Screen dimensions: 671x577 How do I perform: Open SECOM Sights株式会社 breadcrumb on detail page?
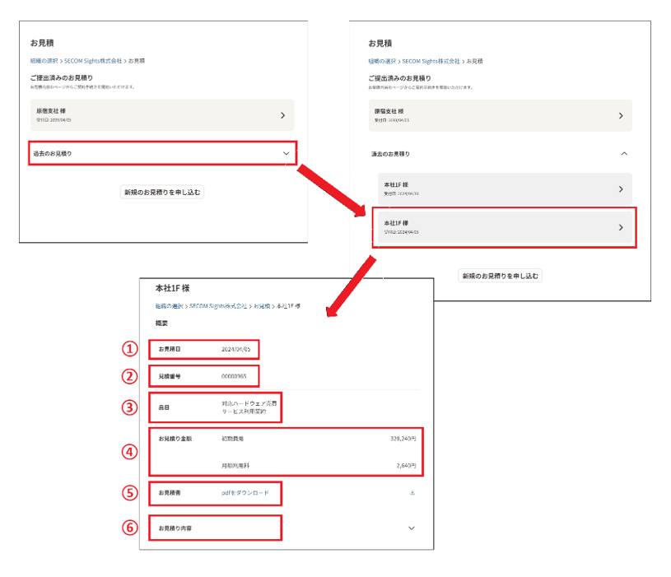click(218, 306)
